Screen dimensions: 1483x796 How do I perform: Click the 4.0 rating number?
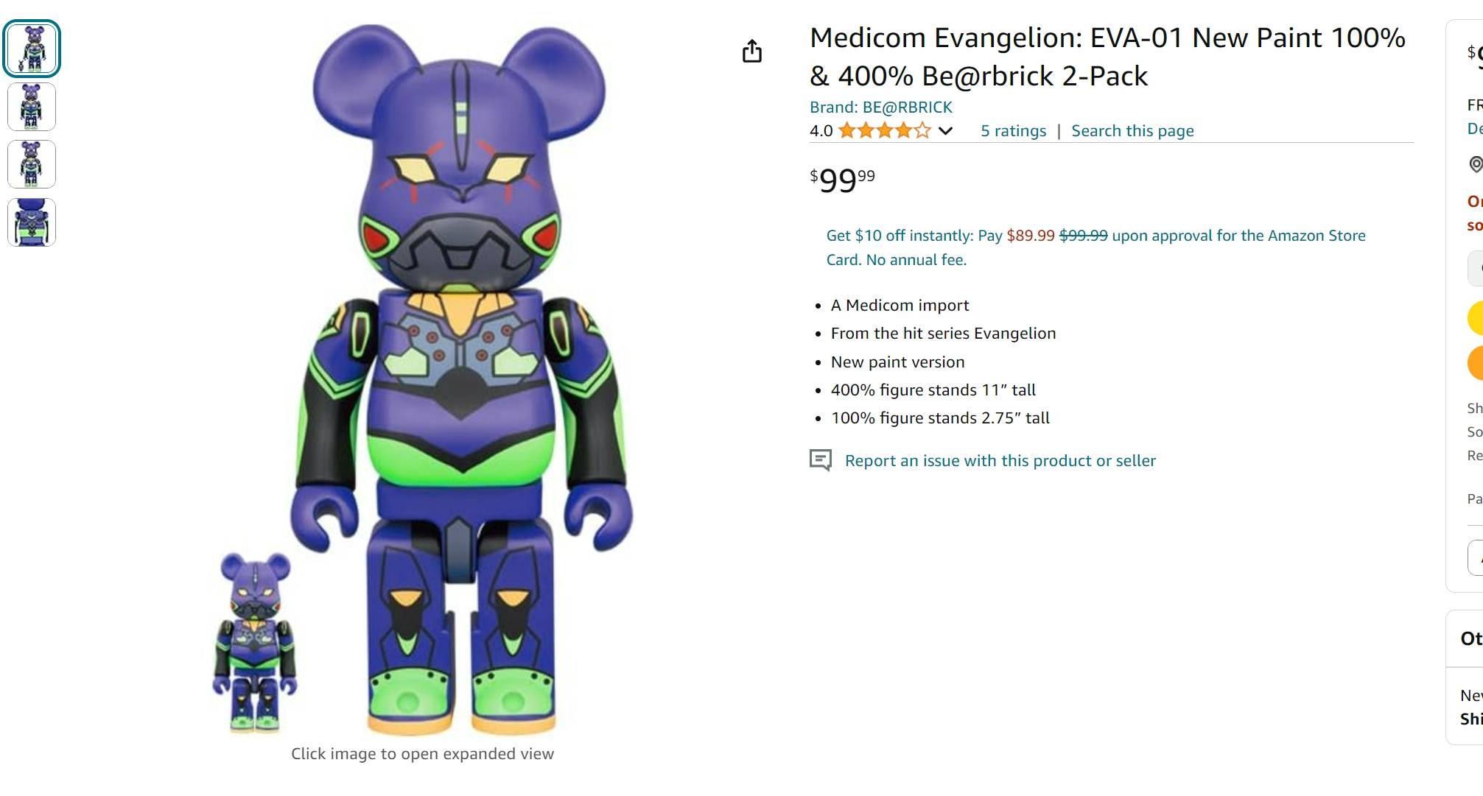coord(821,131)
